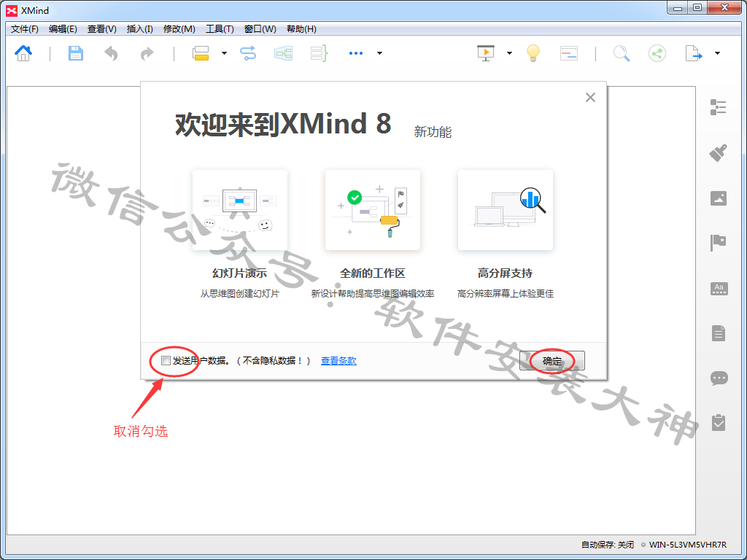Open the 帮助(H) menu
The width and height of the screenshot is (747, 560).
click(x=301, y=29)
